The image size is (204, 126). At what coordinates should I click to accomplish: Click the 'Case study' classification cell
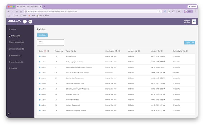[x=109, y=73]
